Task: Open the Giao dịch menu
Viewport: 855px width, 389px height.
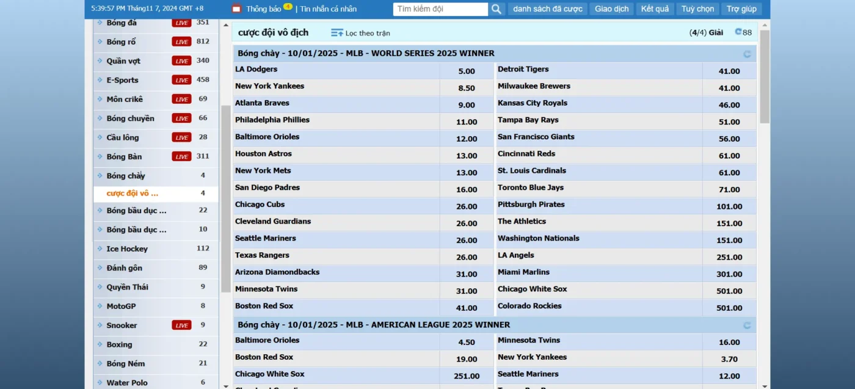Action: point(611,9)
